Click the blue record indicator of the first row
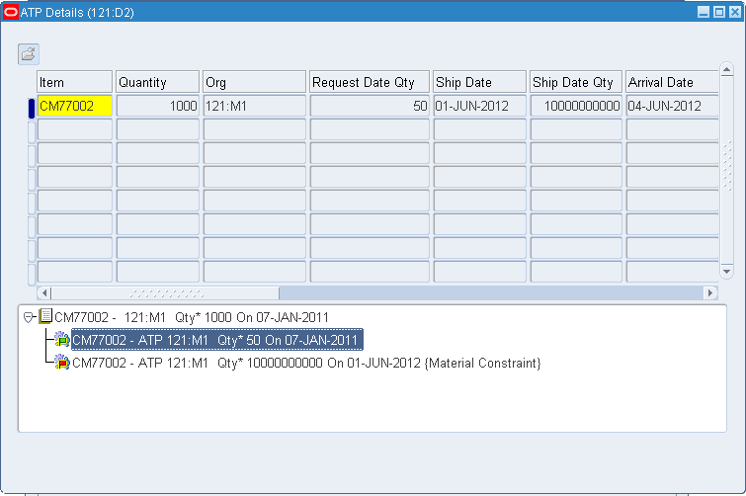This screenshot has height=496, width=746. point(32,108)
